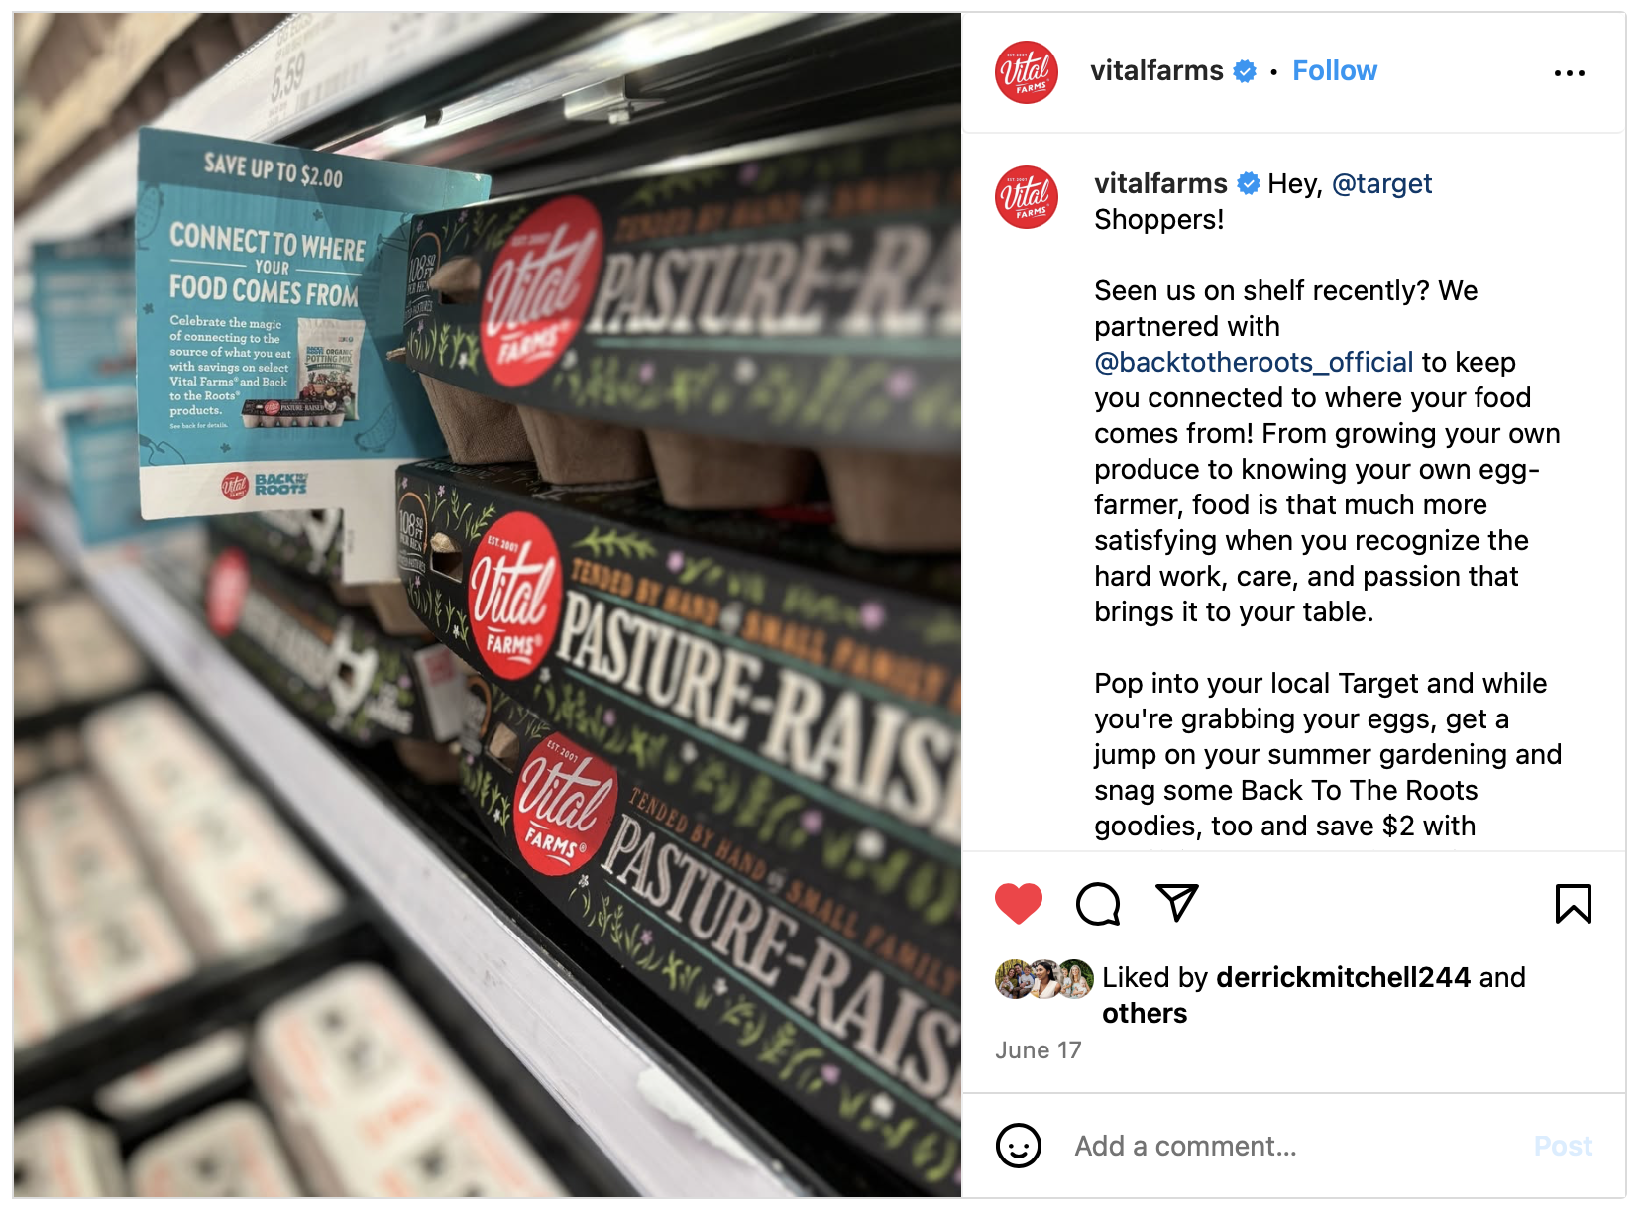Click the verified badge beside header username
1643x1213 pixels.
tap(1245, 71)
